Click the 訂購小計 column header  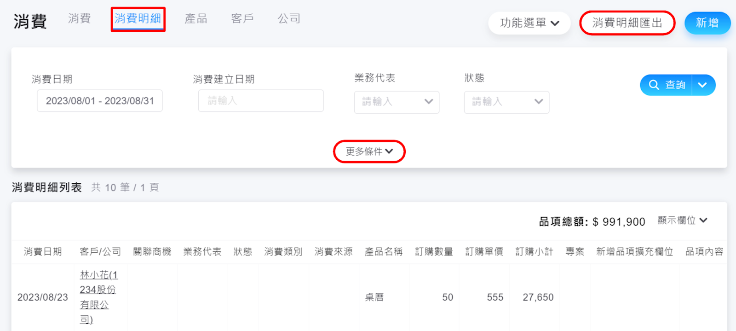[534, 252]
